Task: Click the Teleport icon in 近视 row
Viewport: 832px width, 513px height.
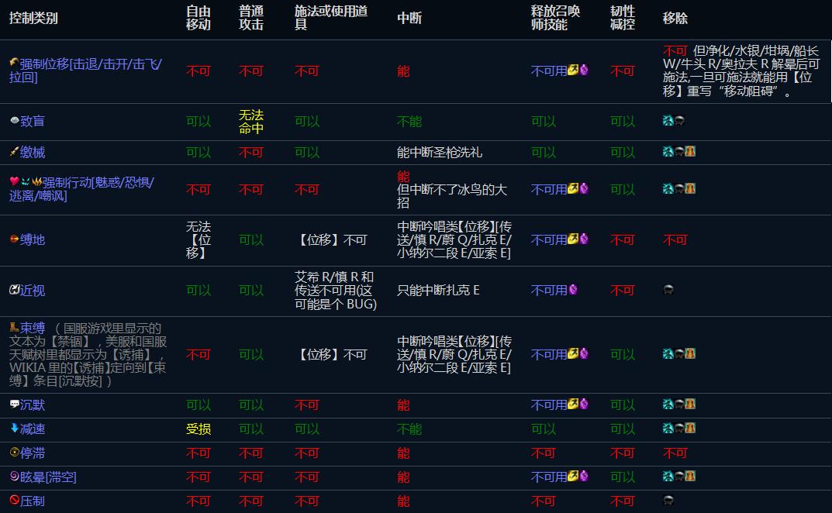Action: (x=573, y=290)
